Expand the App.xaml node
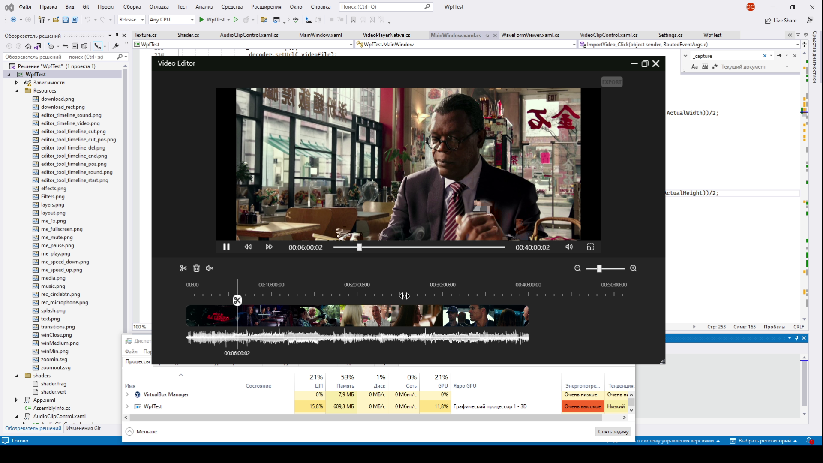 click(16, 400)
